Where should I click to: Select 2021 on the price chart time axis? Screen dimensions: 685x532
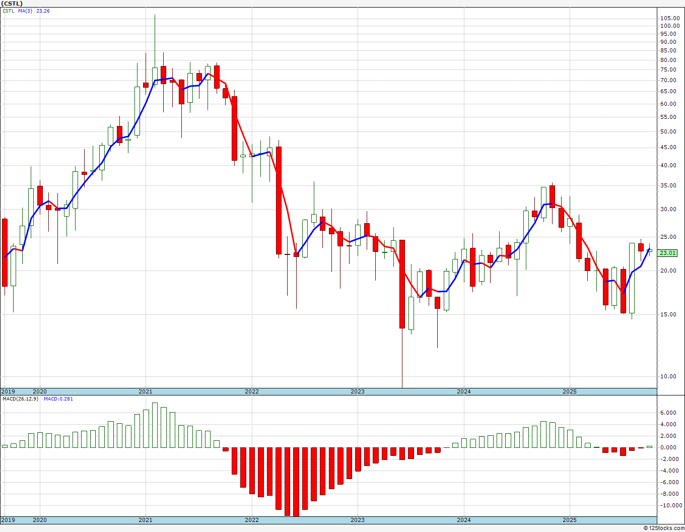pyautogui.click(x=146, y=391)
